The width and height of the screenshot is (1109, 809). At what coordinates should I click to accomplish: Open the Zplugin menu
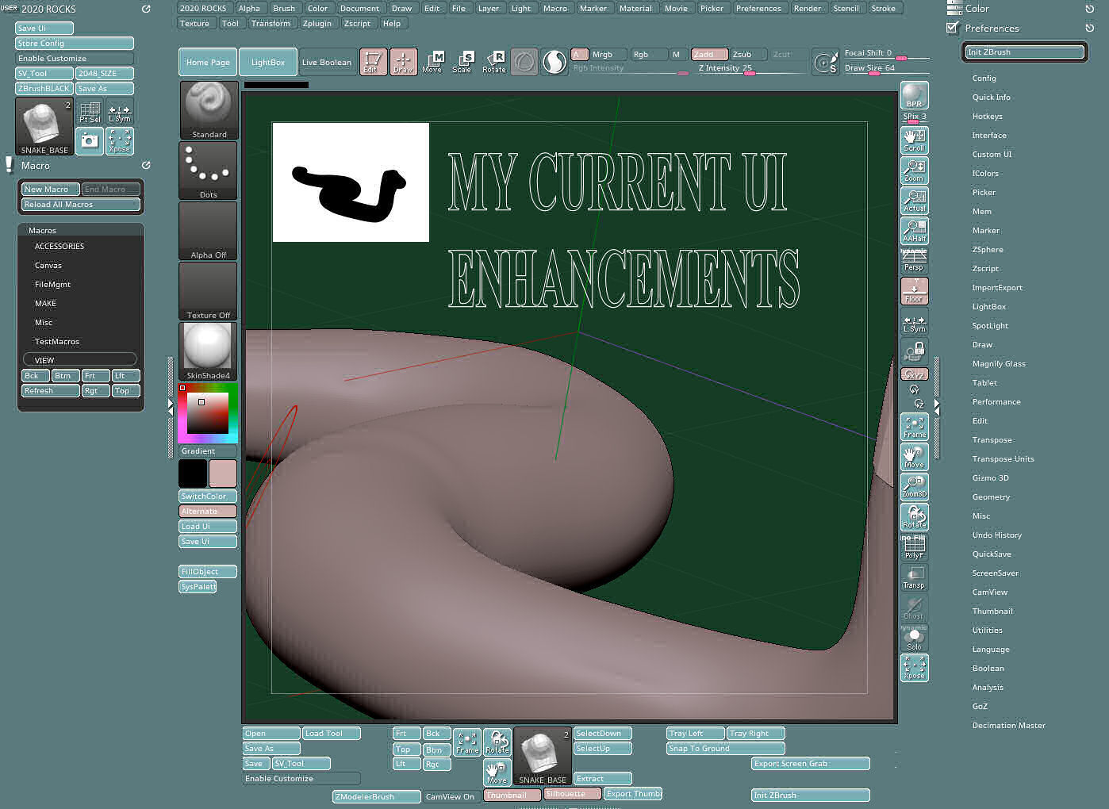point(317,23)
